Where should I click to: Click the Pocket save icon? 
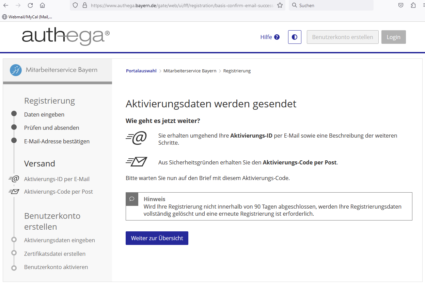[x=401, y=5]
